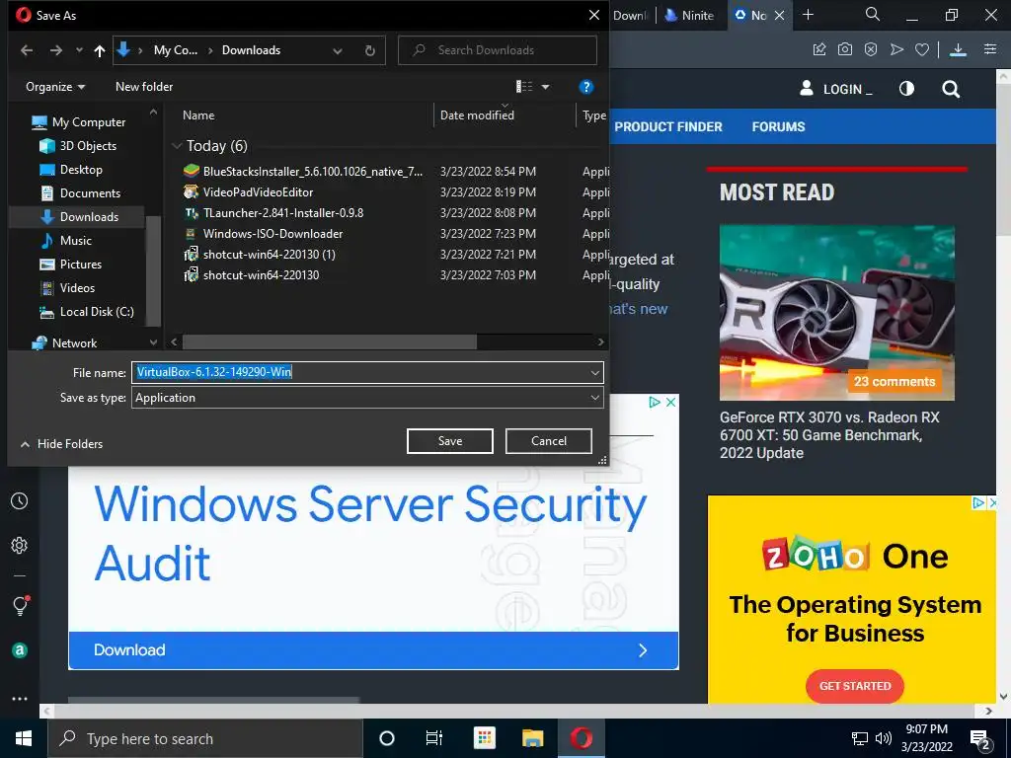Open Opera sidebar History clock icon

(20, 500)
